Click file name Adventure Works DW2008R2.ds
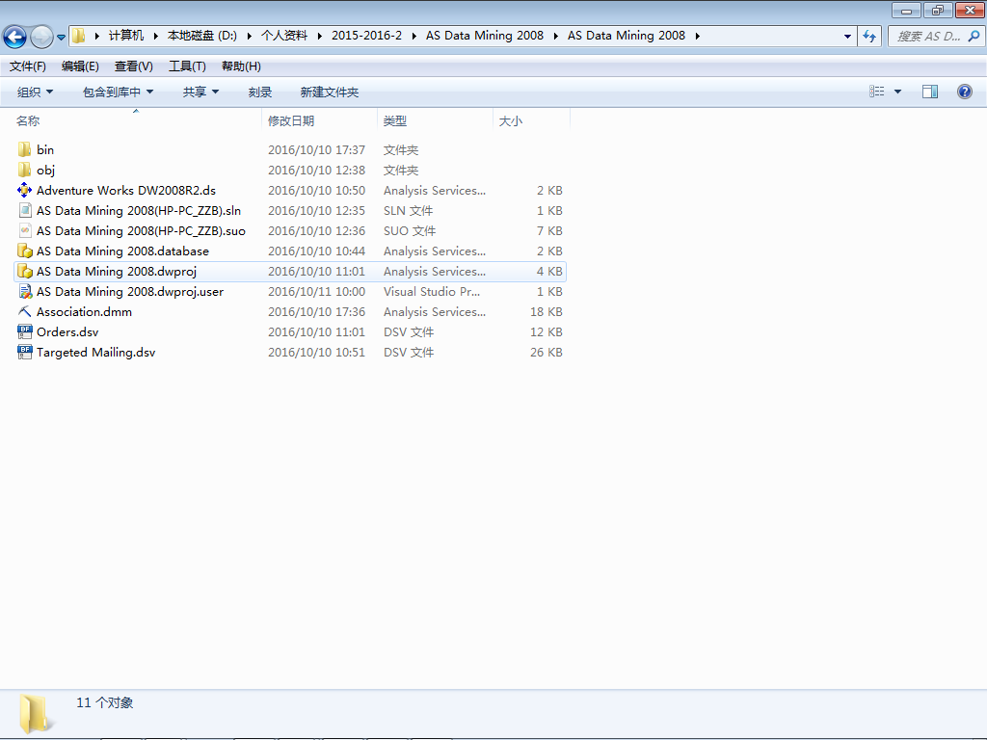The height and width of the screenshot is (740, 987). click(126, 190)
